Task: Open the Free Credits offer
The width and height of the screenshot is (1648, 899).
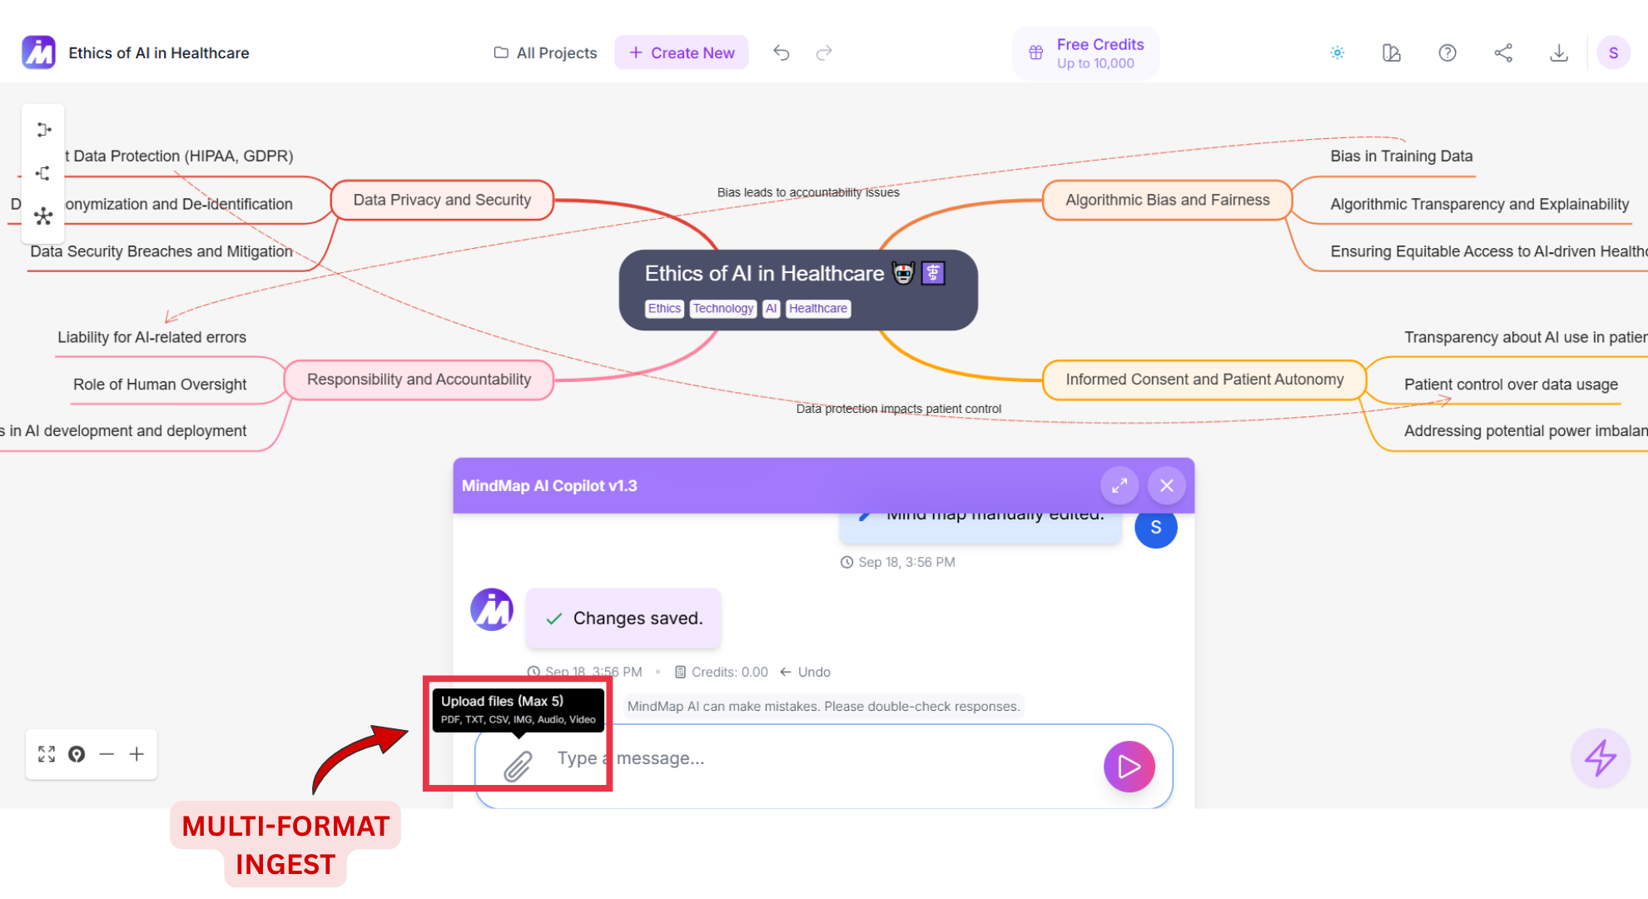Action: [1085, 53]
